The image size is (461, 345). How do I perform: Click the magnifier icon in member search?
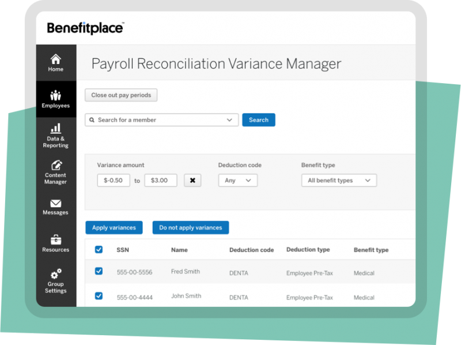click(92, 120)
